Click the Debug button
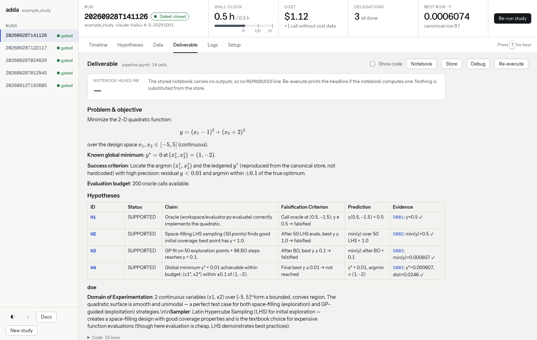This screenshot has height=340, width=537. [478, 64]
